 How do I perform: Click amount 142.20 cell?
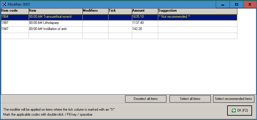[145, 29]
